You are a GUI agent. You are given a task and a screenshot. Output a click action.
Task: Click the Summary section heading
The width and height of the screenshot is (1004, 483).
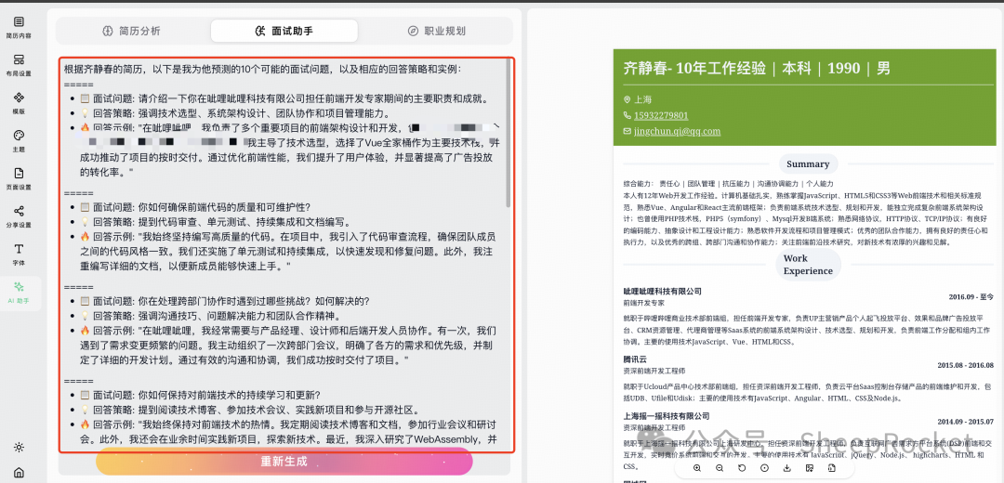808,163
